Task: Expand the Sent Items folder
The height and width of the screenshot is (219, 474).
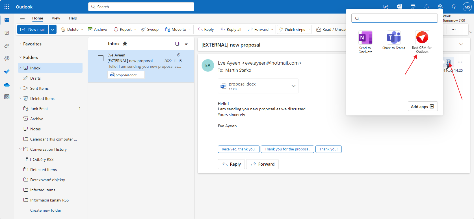Action: click(x=20, y=88)
